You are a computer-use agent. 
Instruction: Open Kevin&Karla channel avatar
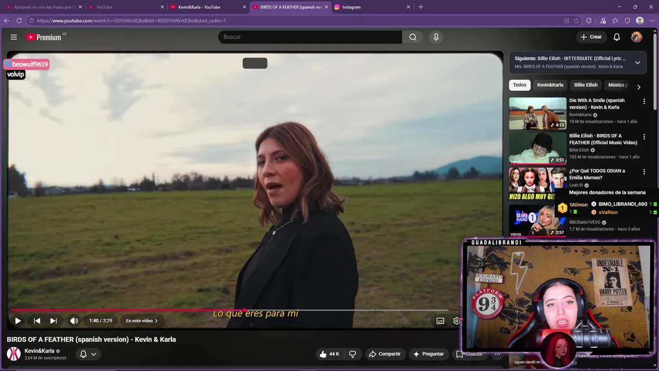pyautogui.click(x=13, y=354)
